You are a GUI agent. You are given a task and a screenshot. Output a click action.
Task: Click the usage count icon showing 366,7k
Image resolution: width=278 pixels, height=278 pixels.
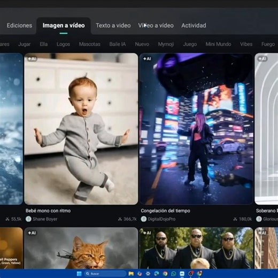(120, 219)
